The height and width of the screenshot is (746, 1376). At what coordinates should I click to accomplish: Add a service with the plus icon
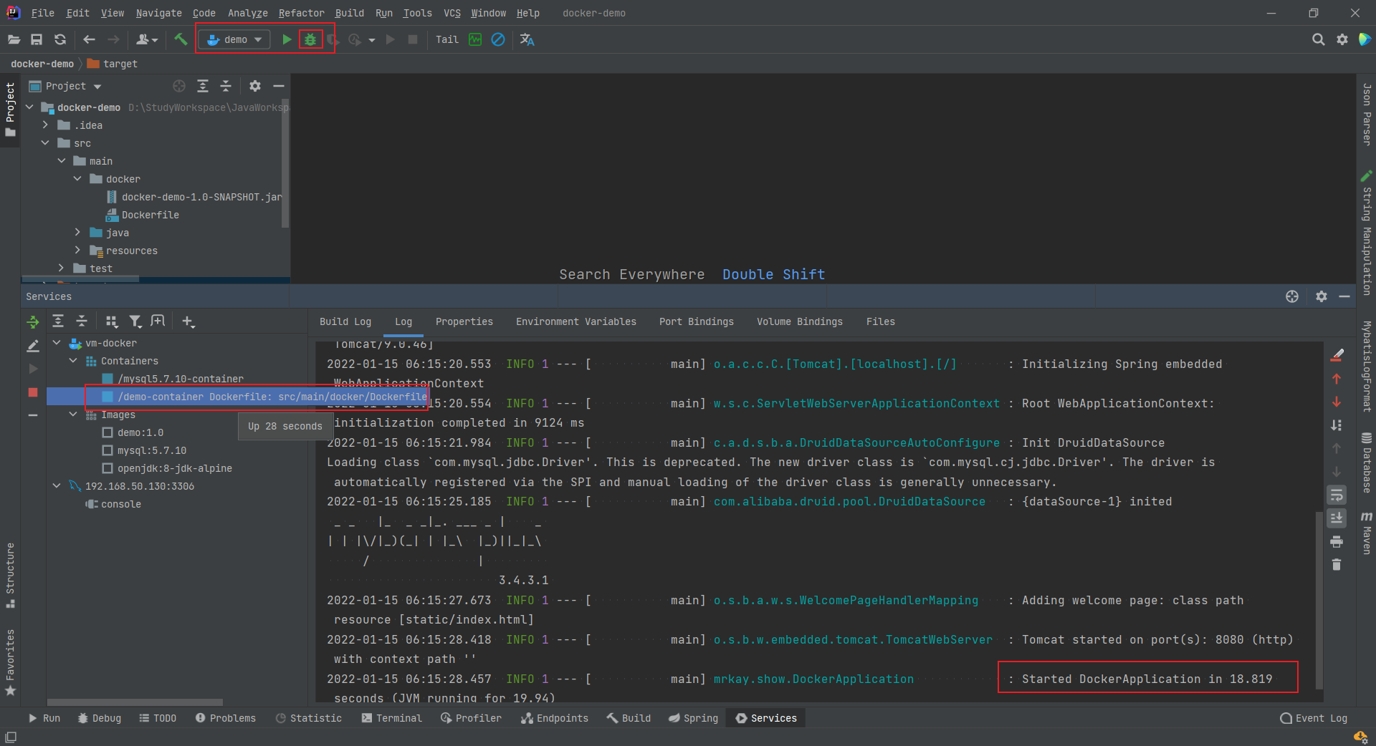(188, 321)
